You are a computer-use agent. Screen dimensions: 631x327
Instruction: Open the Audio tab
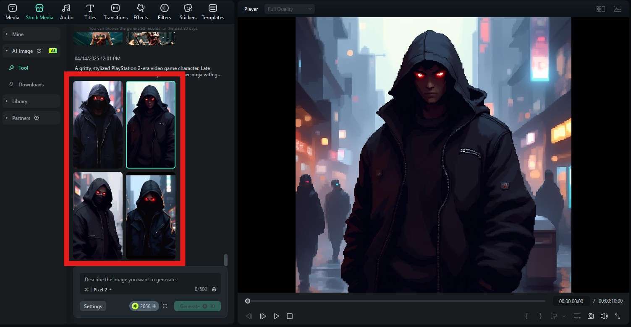[x=66, y=12]
